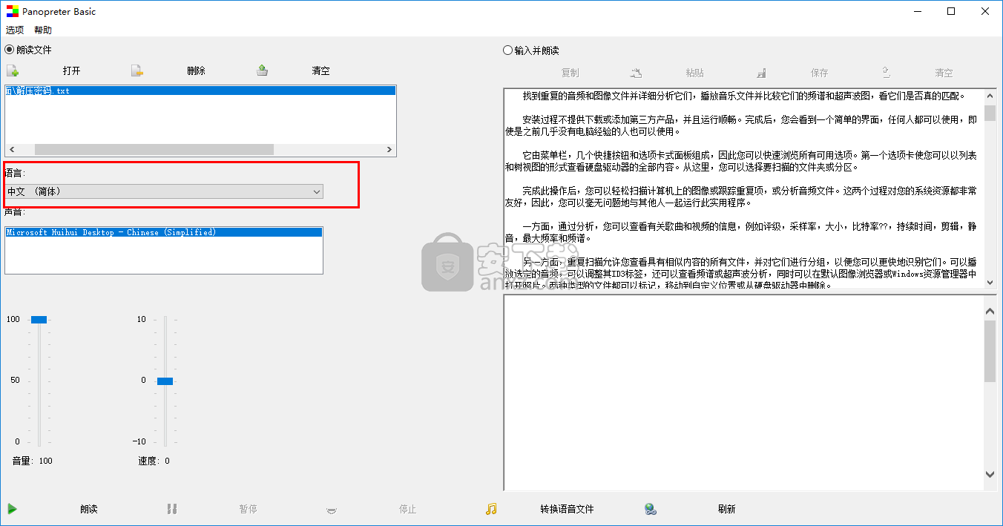Open the 语言 dropdown showing 中文 (简体)

pos(164,191)
